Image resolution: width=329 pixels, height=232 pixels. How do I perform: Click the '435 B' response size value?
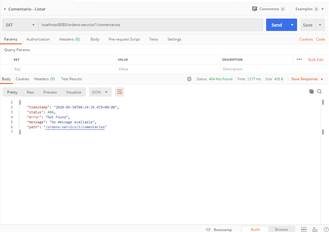coord(279,79)
